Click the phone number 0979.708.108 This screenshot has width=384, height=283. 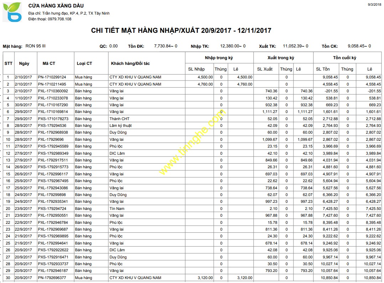coord(59,19)
